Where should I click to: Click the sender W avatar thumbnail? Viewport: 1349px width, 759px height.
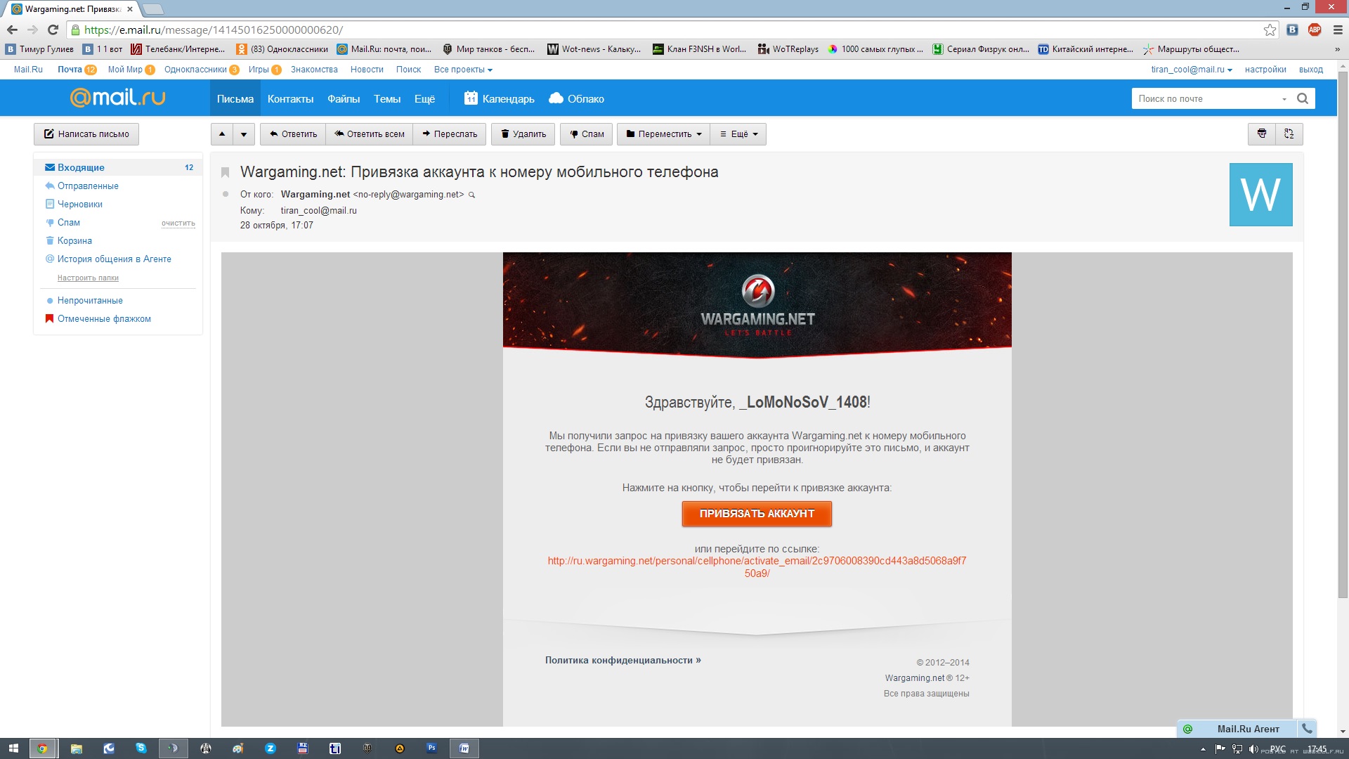(x=1261, y=195)
